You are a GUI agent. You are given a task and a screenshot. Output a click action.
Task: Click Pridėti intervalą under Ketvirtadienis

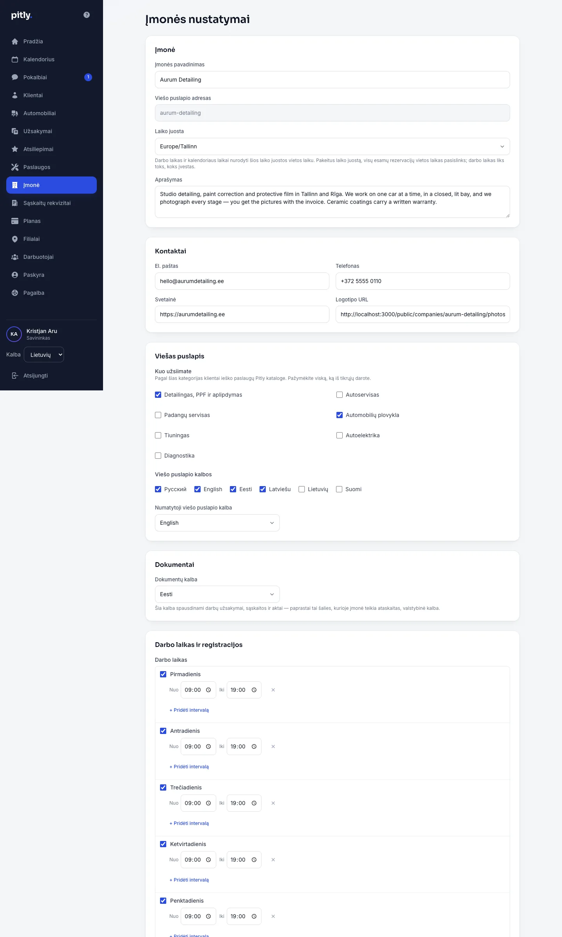[x=189, y=880]
